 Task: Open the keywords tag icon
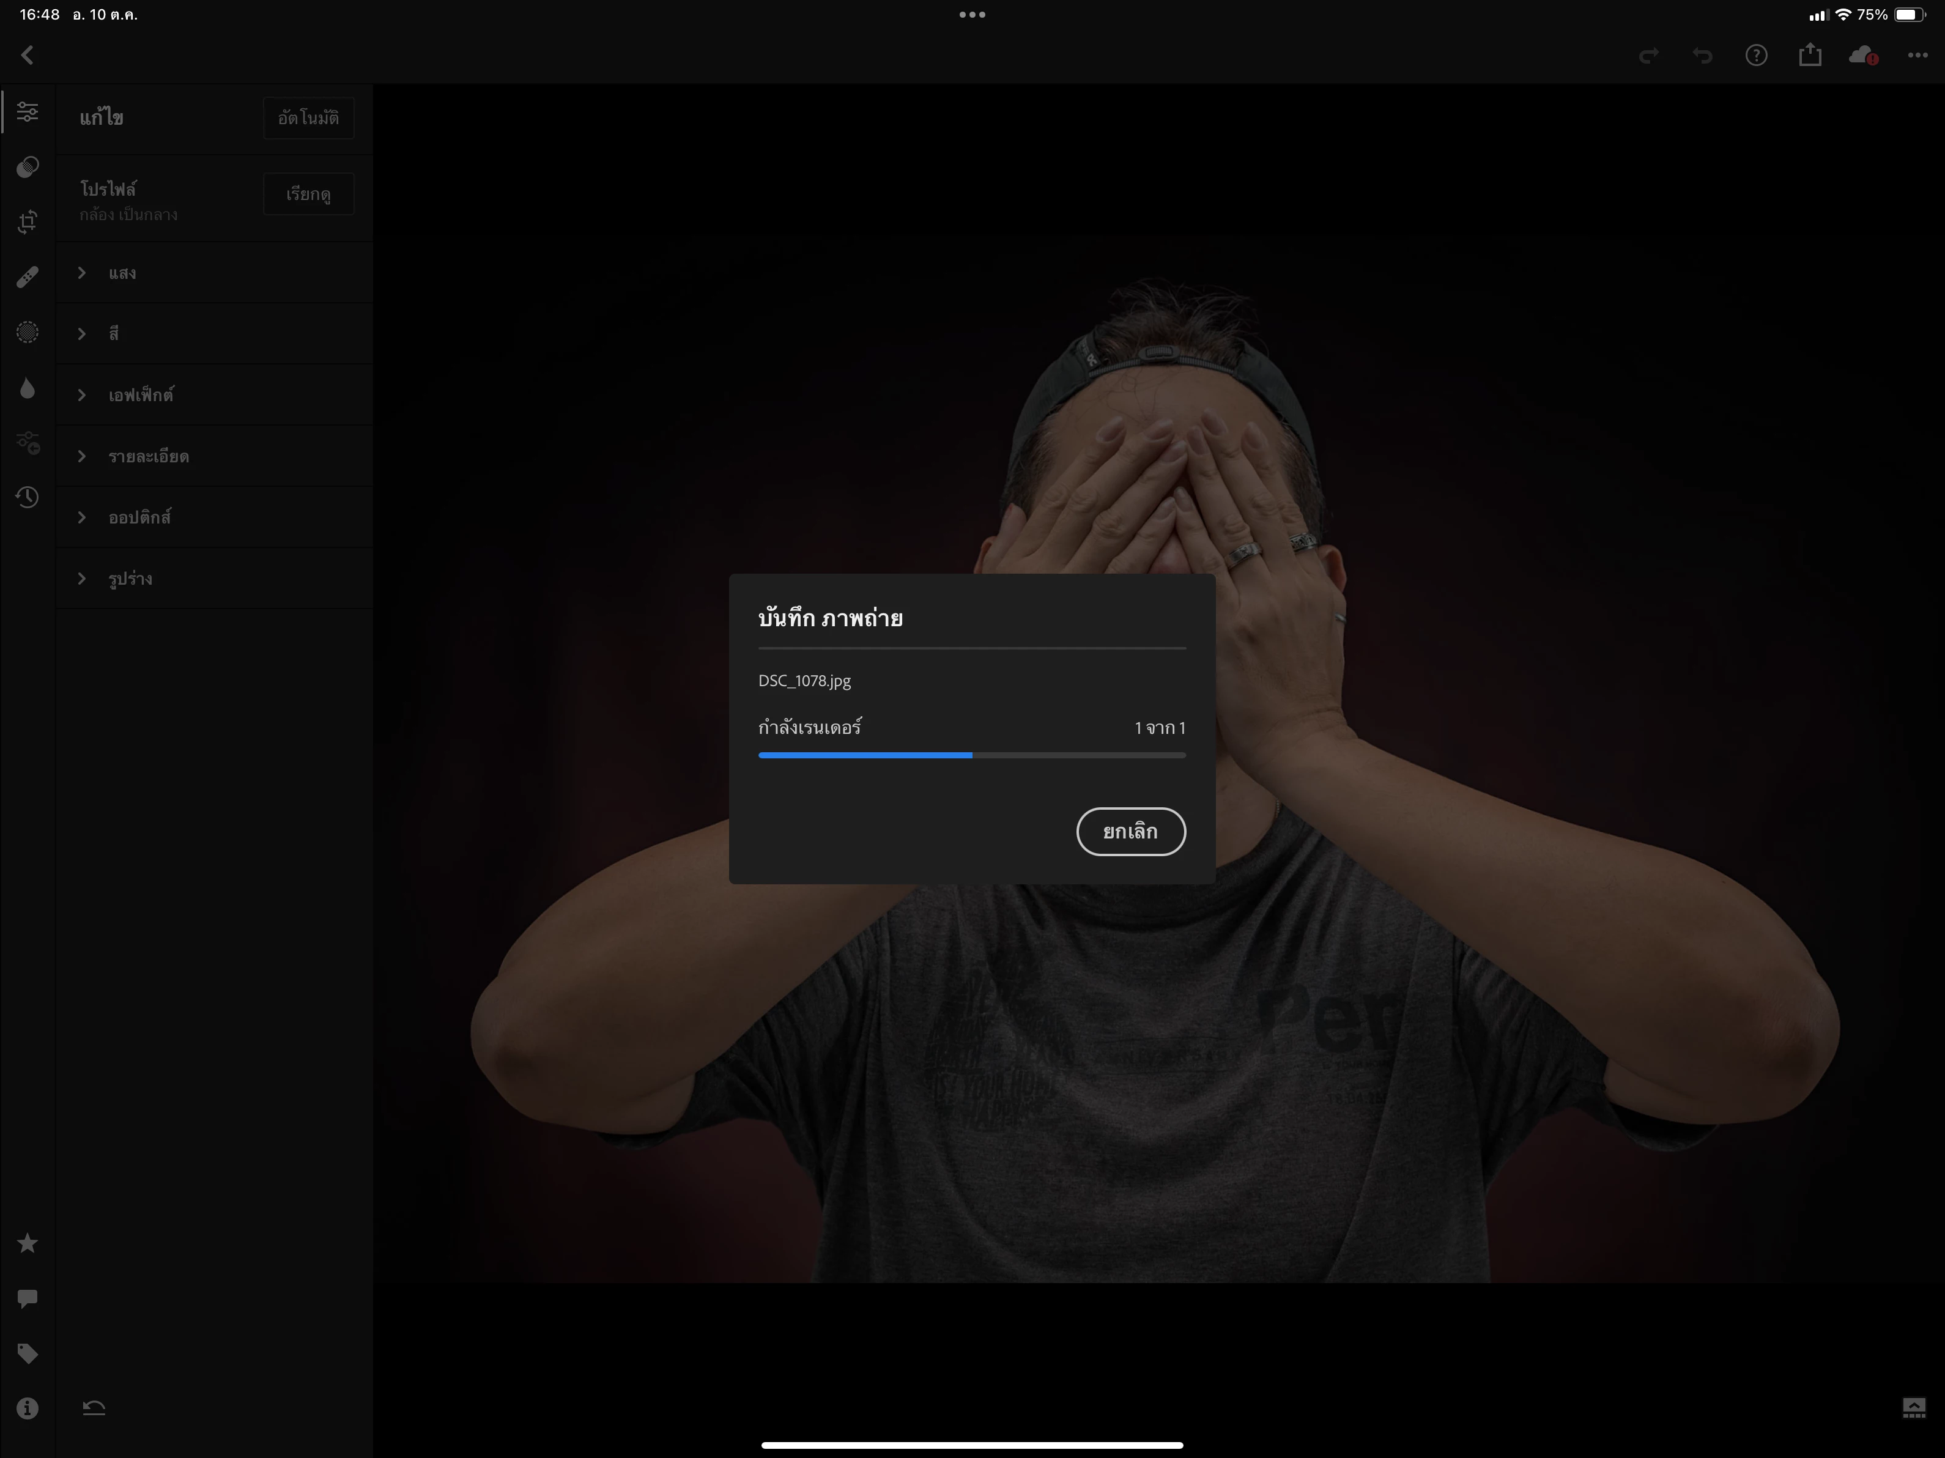click(x=28, y=1352)
